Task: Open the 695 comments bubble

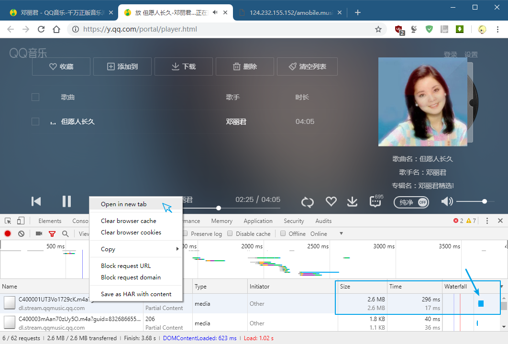Action: [376, 201]
